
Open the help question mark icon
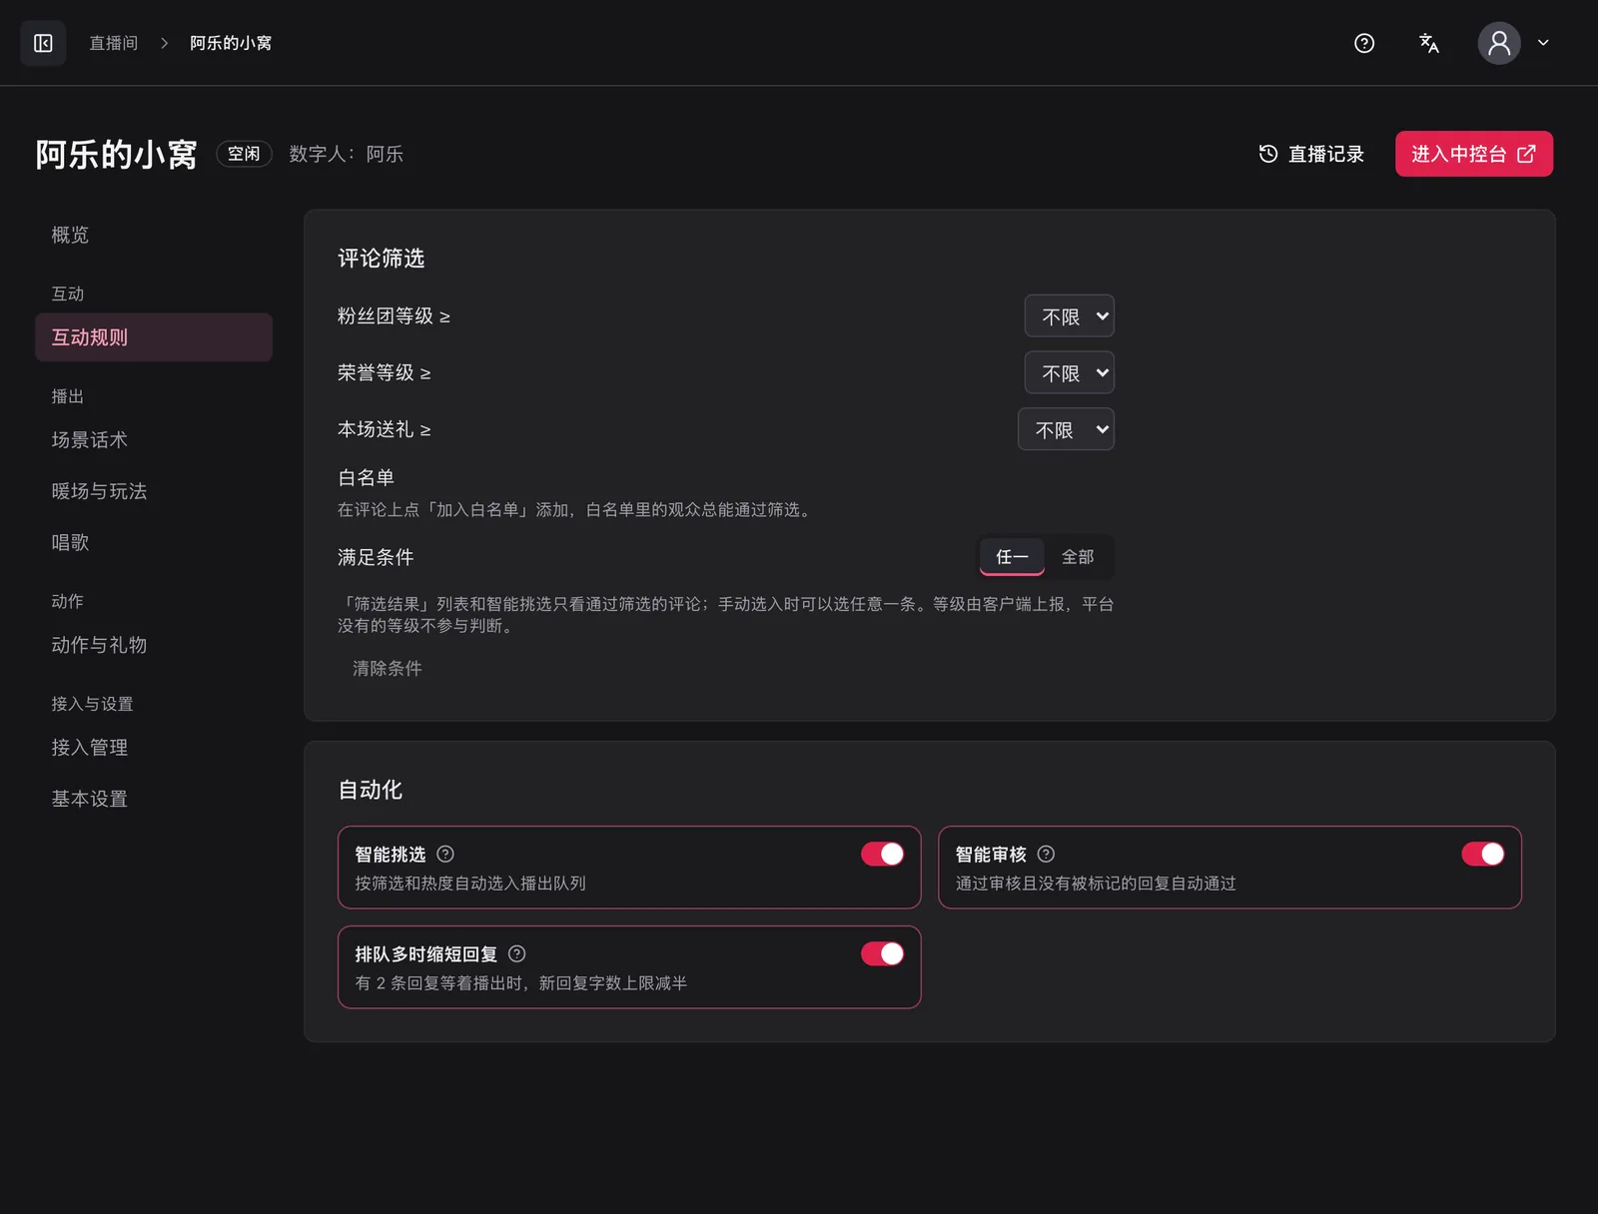(x=1364, y=43)
